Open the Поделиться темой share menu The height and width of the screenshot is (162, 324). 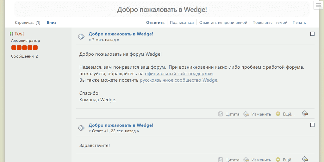(270, 22)
